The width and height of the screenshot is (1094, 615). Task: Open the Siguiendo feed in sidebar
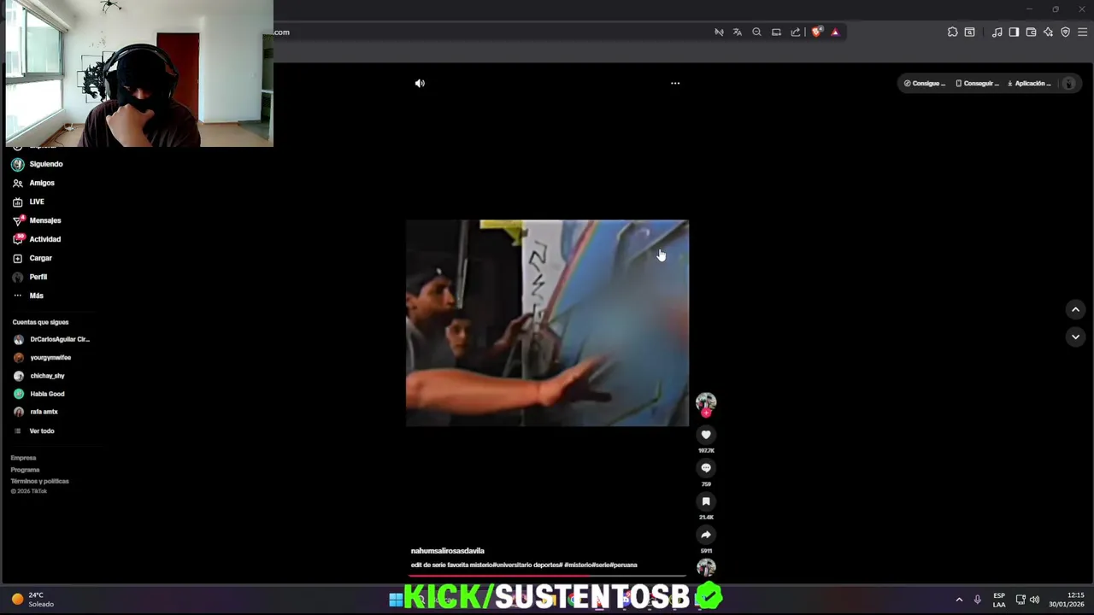coord(37,164)
